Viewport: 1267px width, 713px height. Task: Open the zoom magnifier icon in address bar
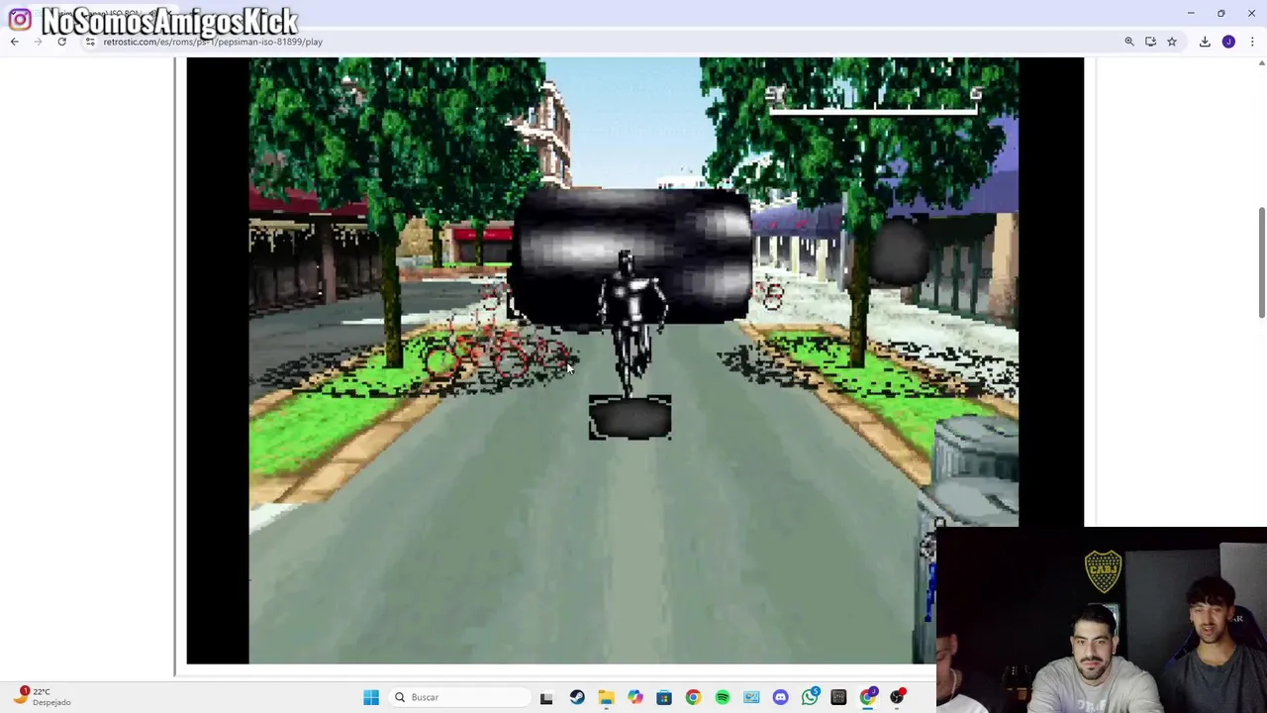click(1129, 42)
